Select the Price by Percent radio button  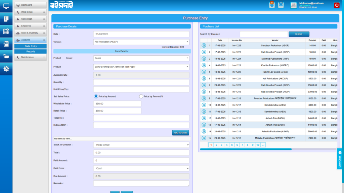pyautogui.click(x=141, y=96)
